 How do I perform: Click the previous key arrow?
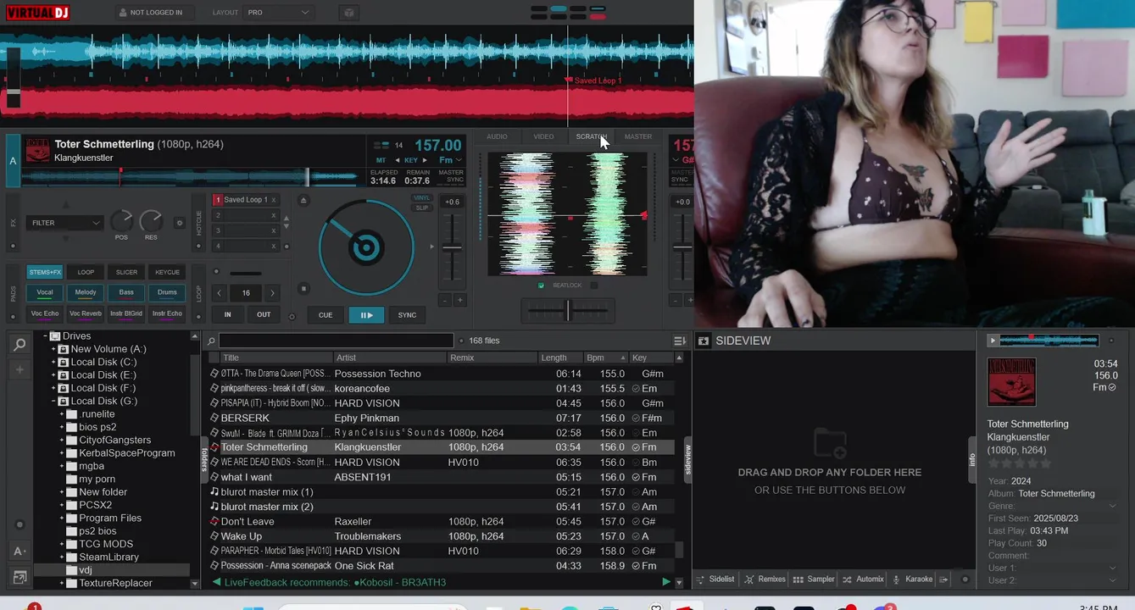point(398,160)
